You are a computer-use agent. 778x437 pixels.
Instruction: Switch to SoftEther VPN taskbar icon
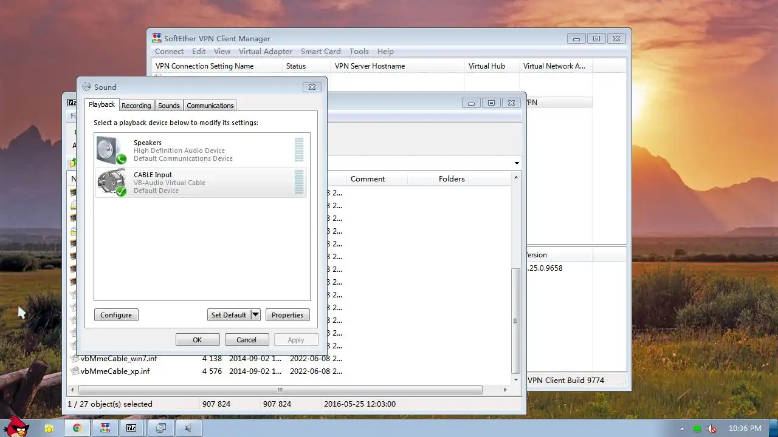click(105, 428)
